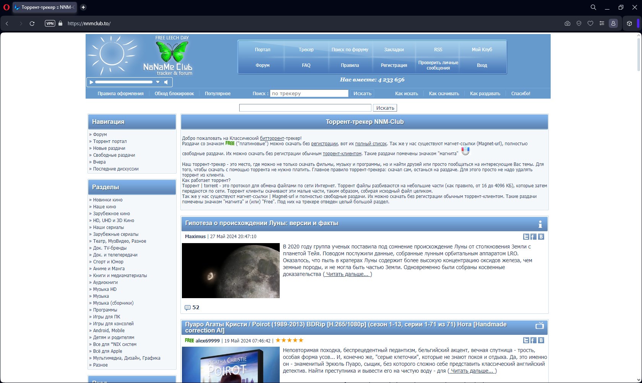Screen dimensions: 642x383
Task: Open Easy Setup sliders icon
Action: [x=602, y=23]
